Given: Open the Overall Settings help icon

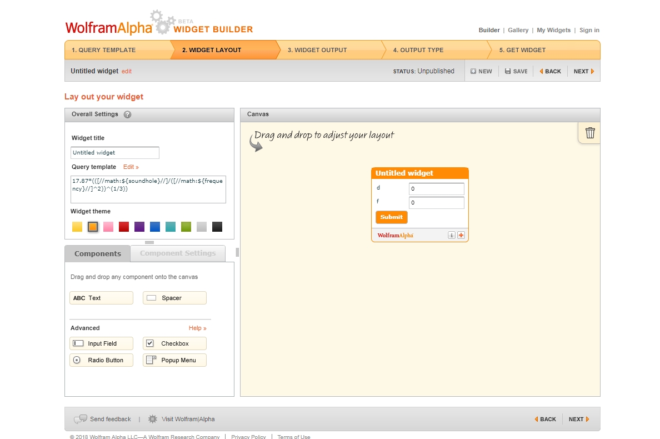Looking at the screenshot, I should tap(128, 114).
